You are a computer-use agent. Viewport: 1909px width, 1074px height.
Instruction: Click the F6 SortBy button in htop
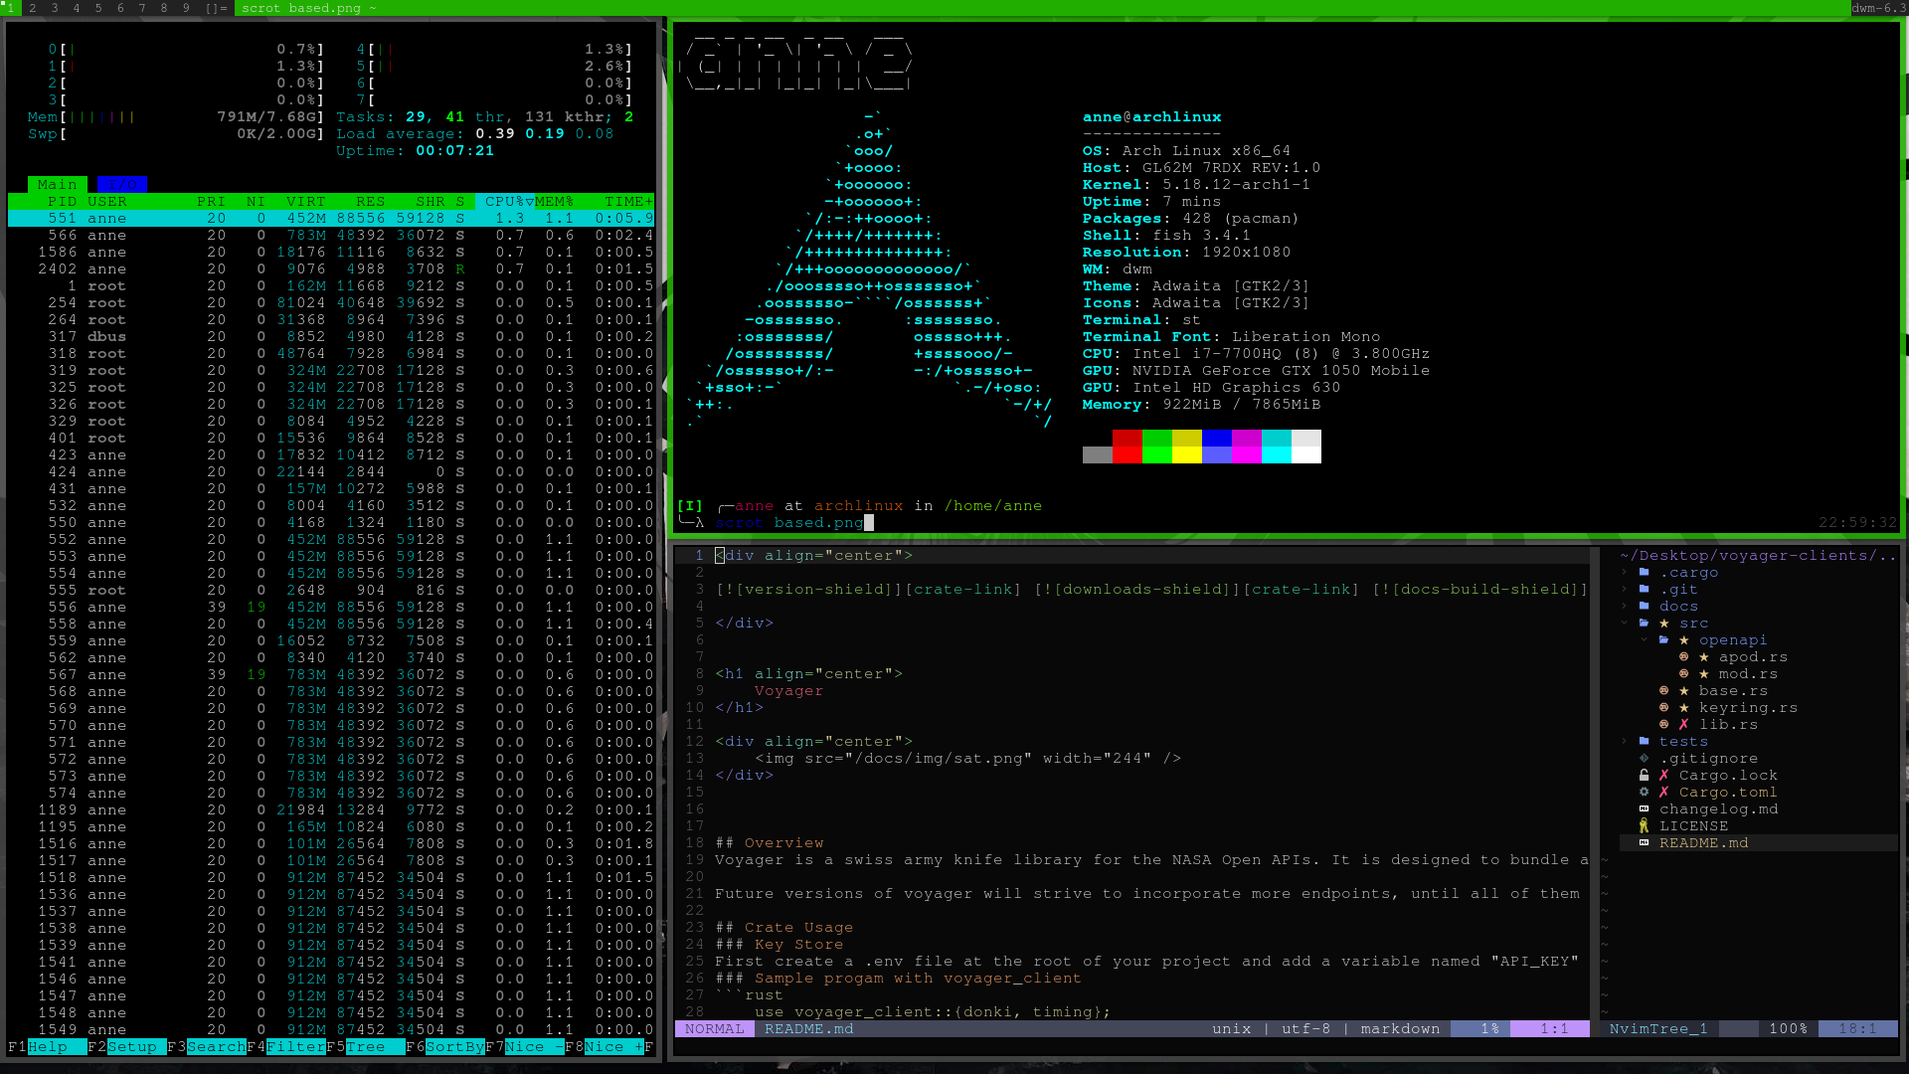click(454, 1047)
